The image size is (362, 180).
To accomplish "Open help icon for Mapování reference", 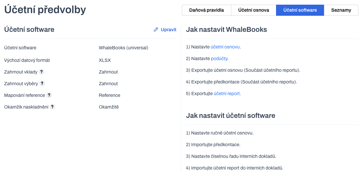I will (49, 95).
